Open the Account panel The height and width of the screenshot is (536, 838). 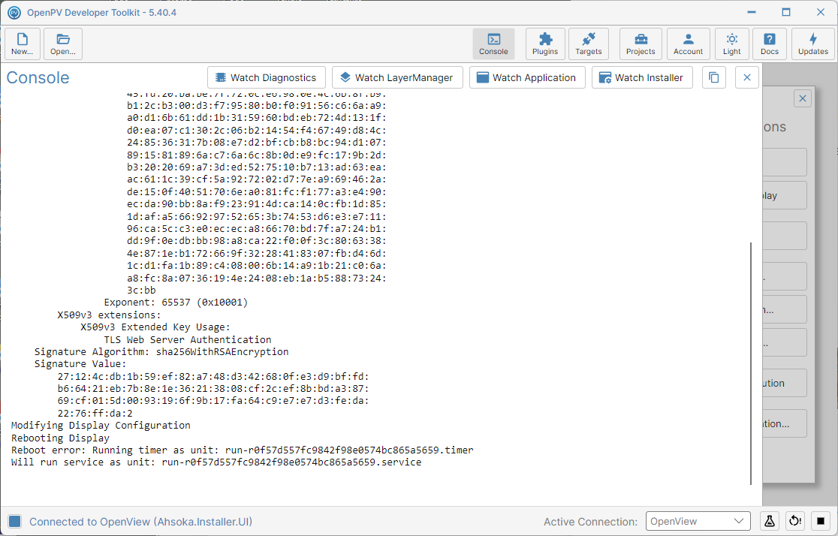pyautogui.click(x=688, y=44)
